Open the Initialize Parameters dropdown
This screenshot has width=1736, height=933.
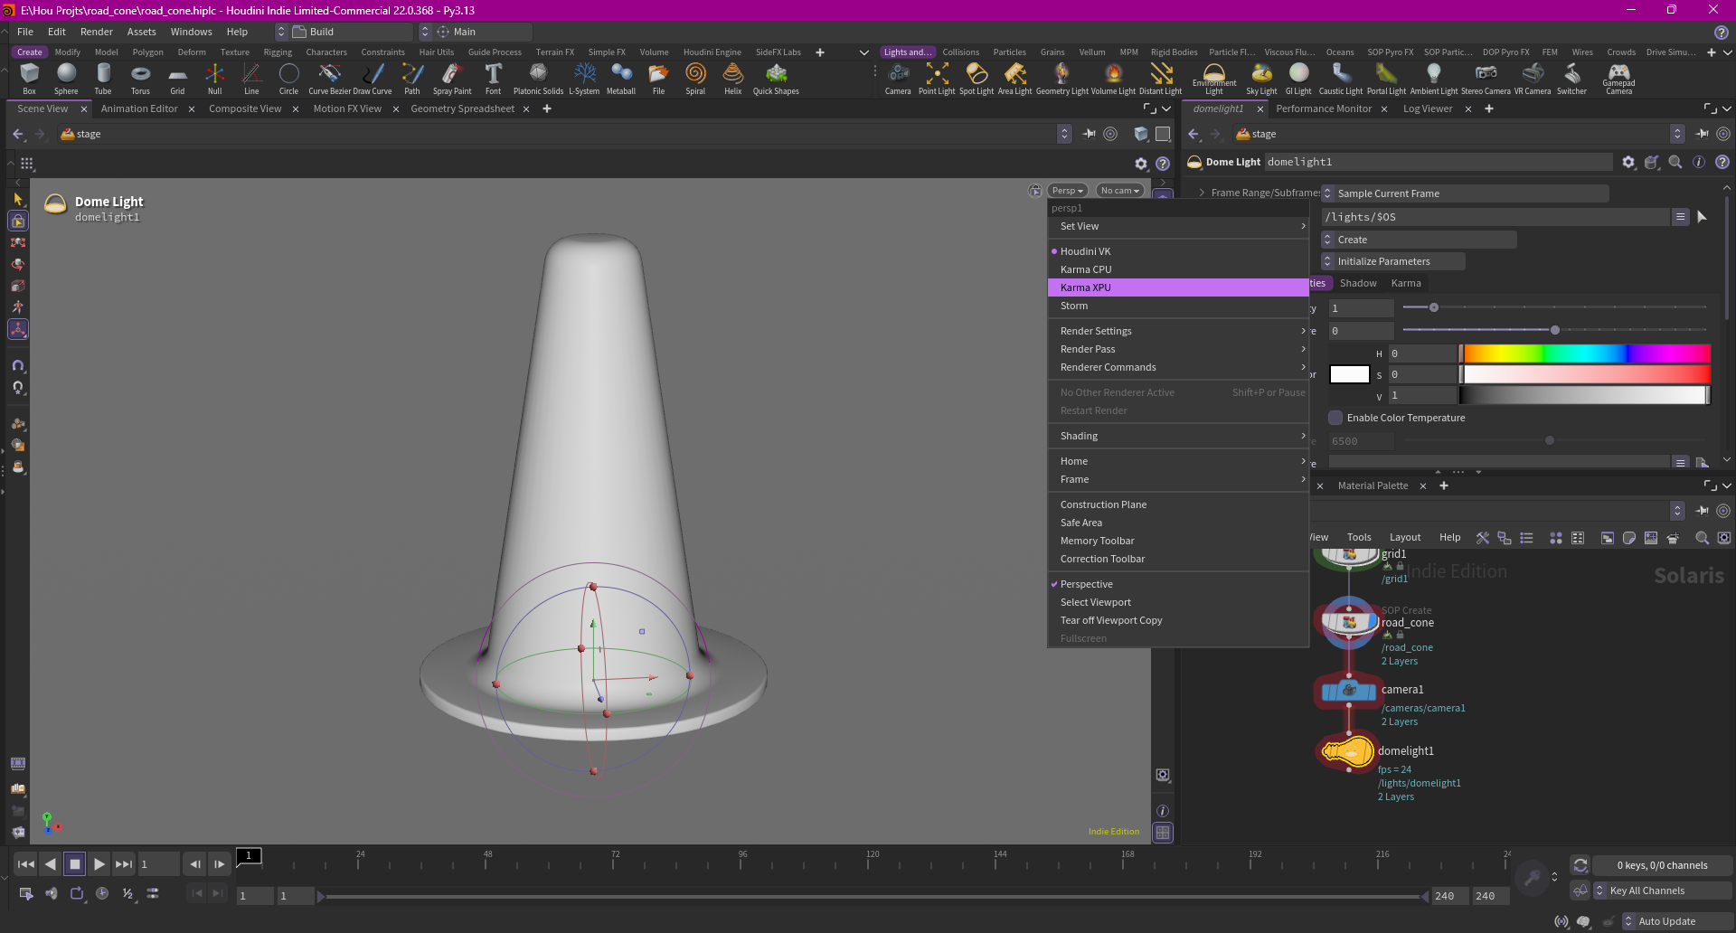click(x=1393, y=261)
